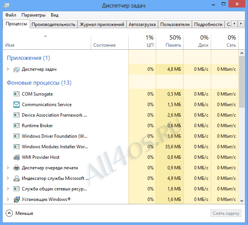Click the Communications Service envelope icon
The width and height of the screenshot is (248, 225).
coord(17,105)
